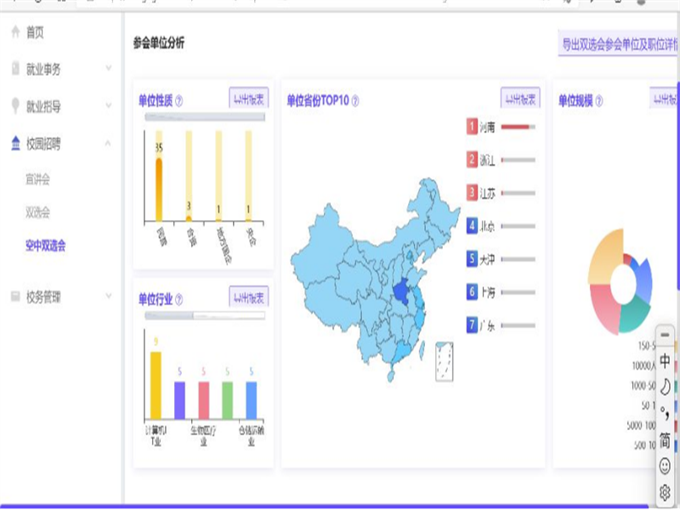The image size is (680, 510).
Task: Toggle 简 simplified/traditional character mode
Action: [x=665, y=439]
